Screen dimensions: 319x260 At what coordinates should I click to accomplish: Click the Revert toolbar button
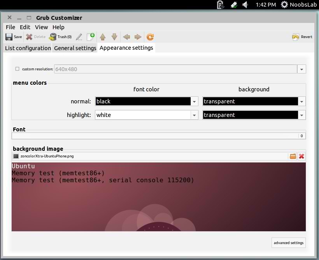click(302, 37)
